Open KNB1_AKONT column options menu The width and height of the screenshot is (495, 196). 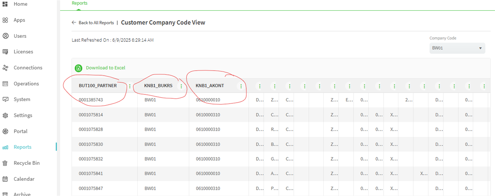241,86
